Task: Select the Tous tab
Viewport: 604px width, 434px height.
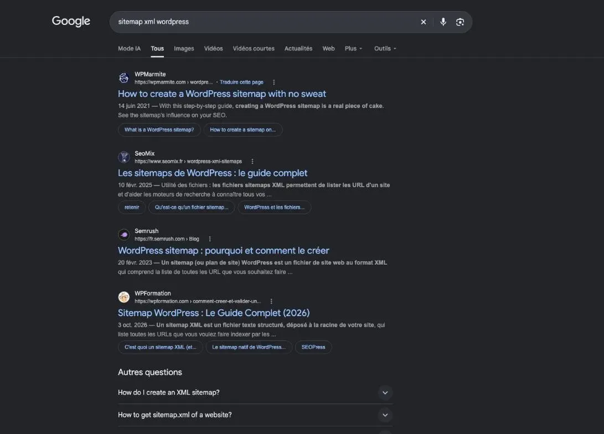Action: [x=157, y=49]
